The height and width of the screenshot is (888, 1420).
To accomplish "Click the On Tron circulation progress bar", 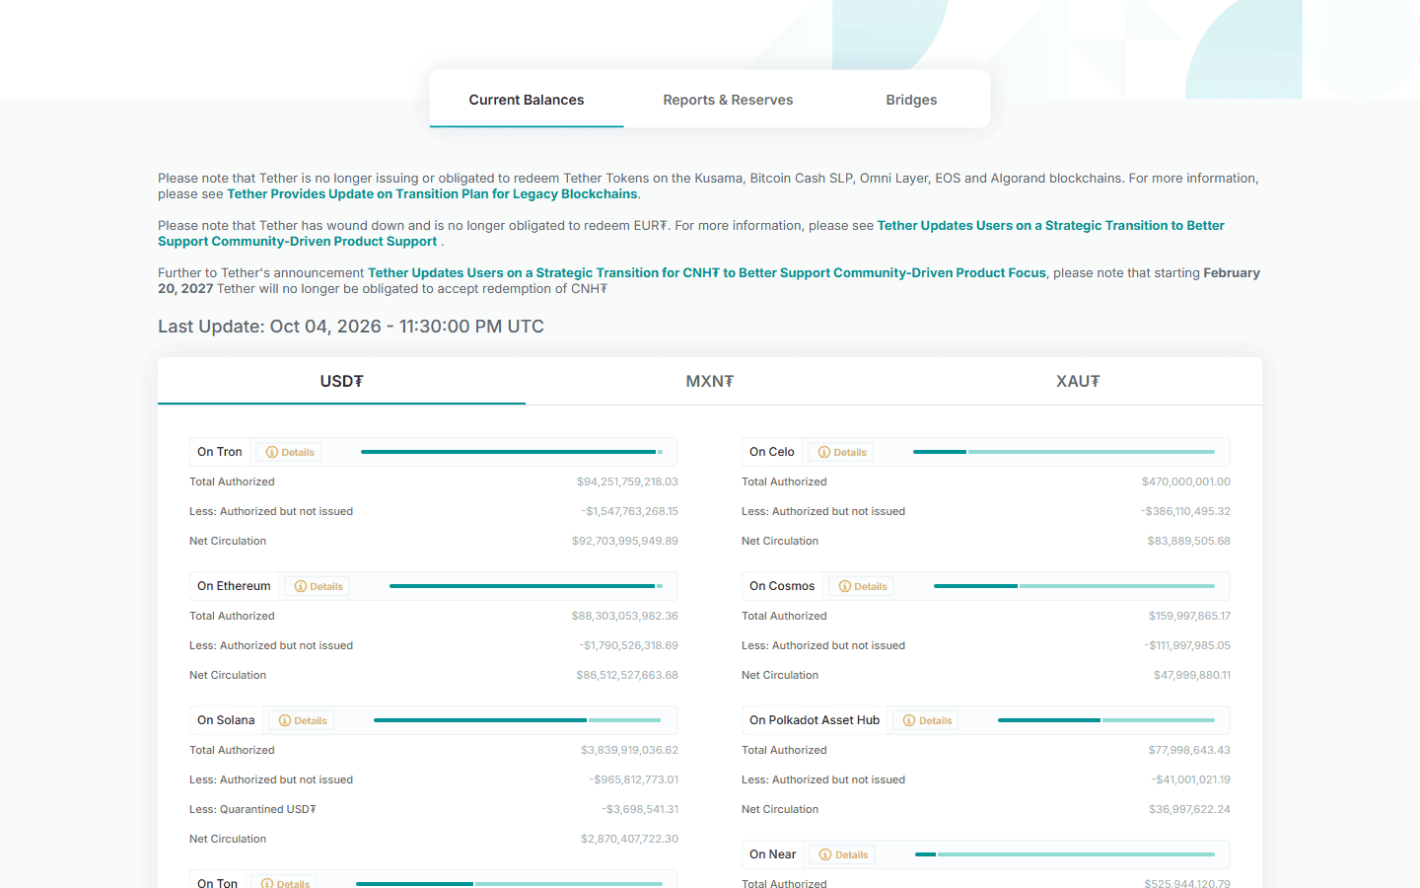I will tap(512, 452).
